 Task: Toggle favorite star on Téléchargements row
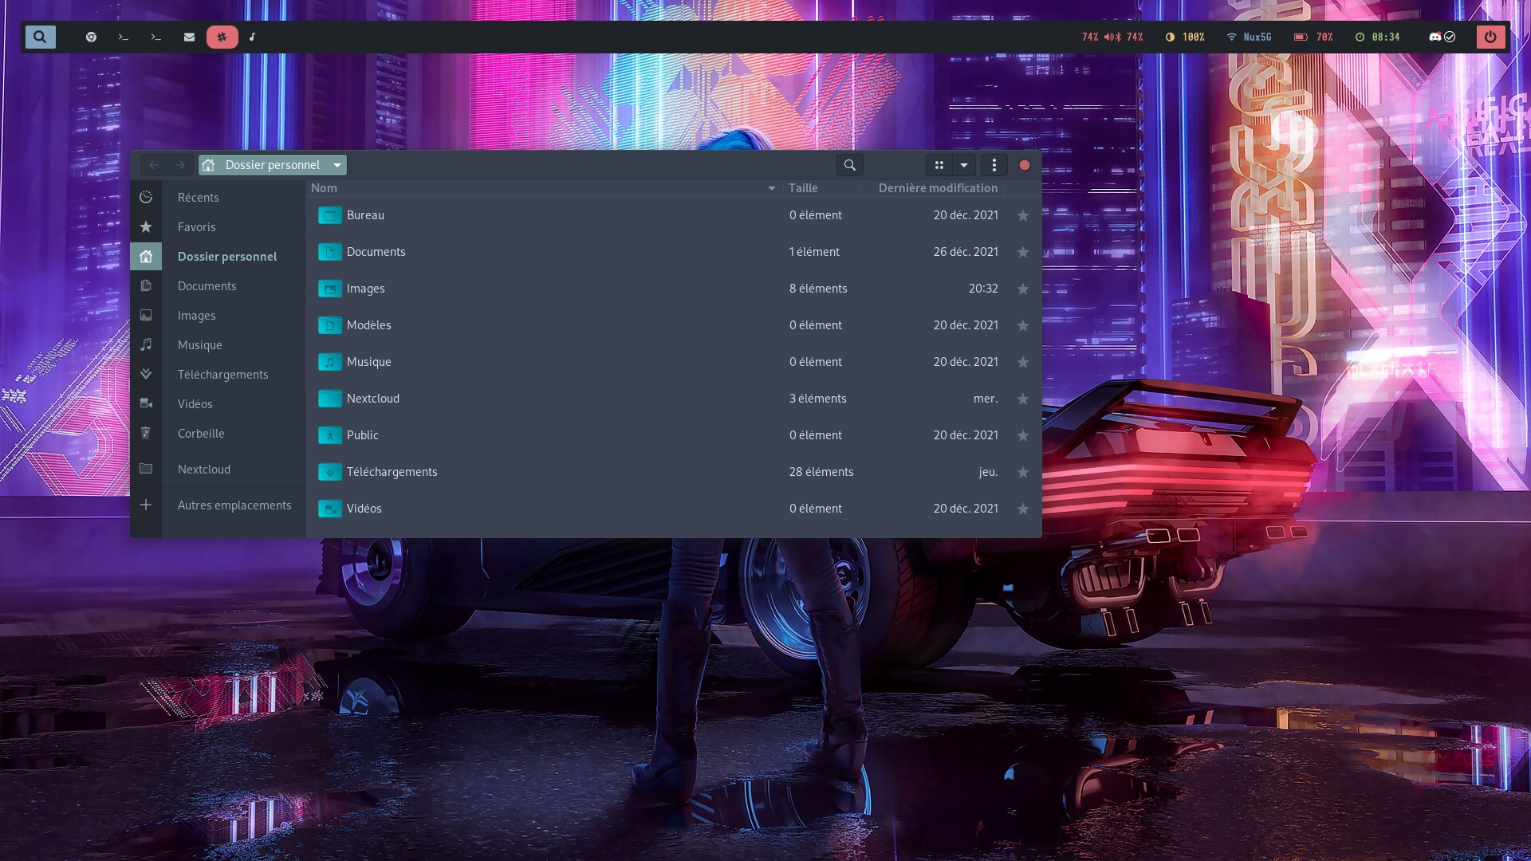point(1023,473)
